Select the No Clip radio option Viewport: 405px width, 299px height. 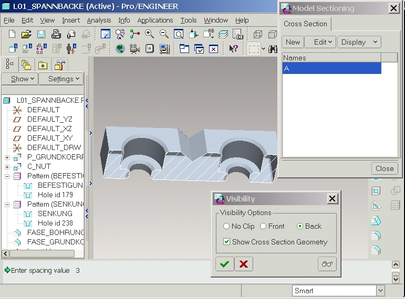226,226
